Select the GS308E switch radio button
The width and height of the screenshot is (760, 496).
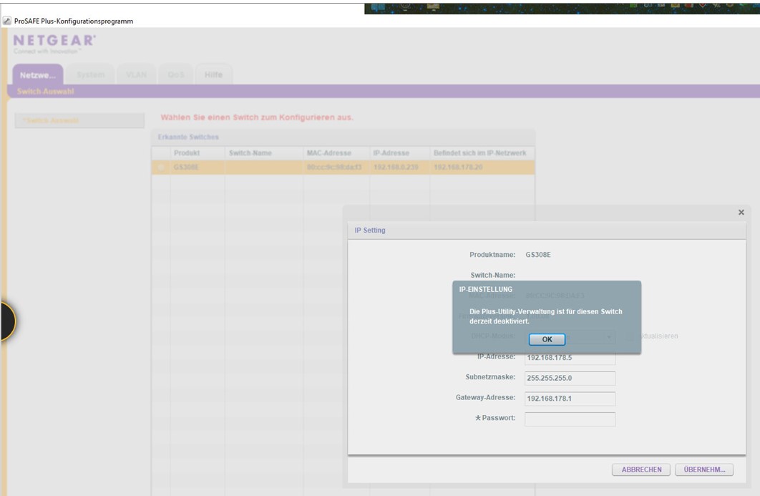coord(161,167)
